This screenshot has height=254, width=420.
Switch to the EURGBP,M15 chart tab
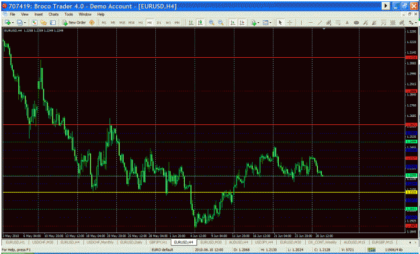coord(382,242)
